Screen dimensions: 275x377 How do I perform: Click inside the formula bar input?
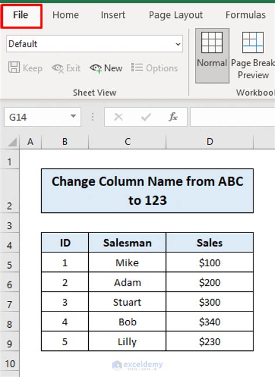click(233, 117)
